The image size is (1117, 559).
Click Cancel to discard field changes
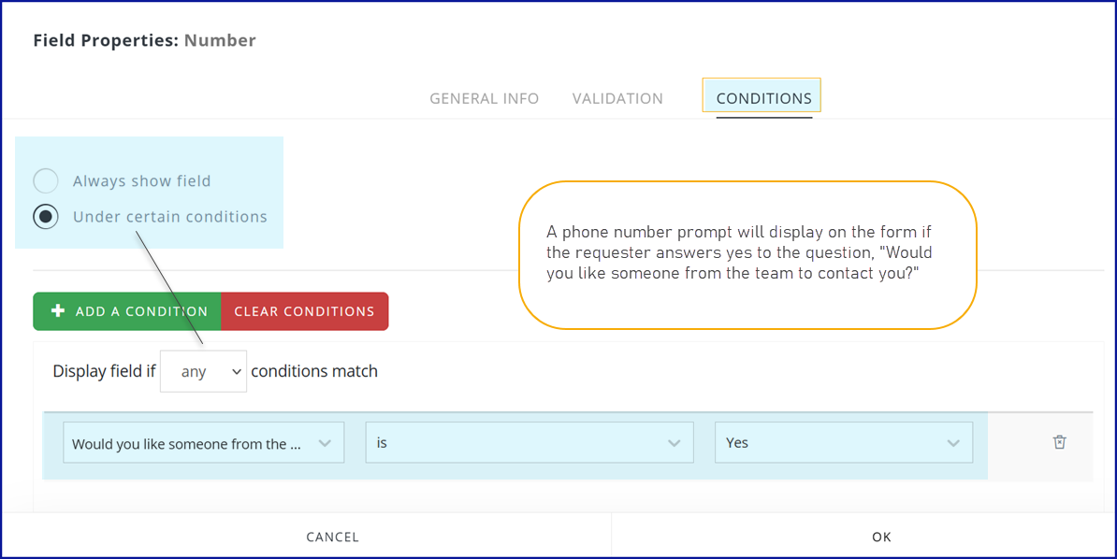point(332,537)
